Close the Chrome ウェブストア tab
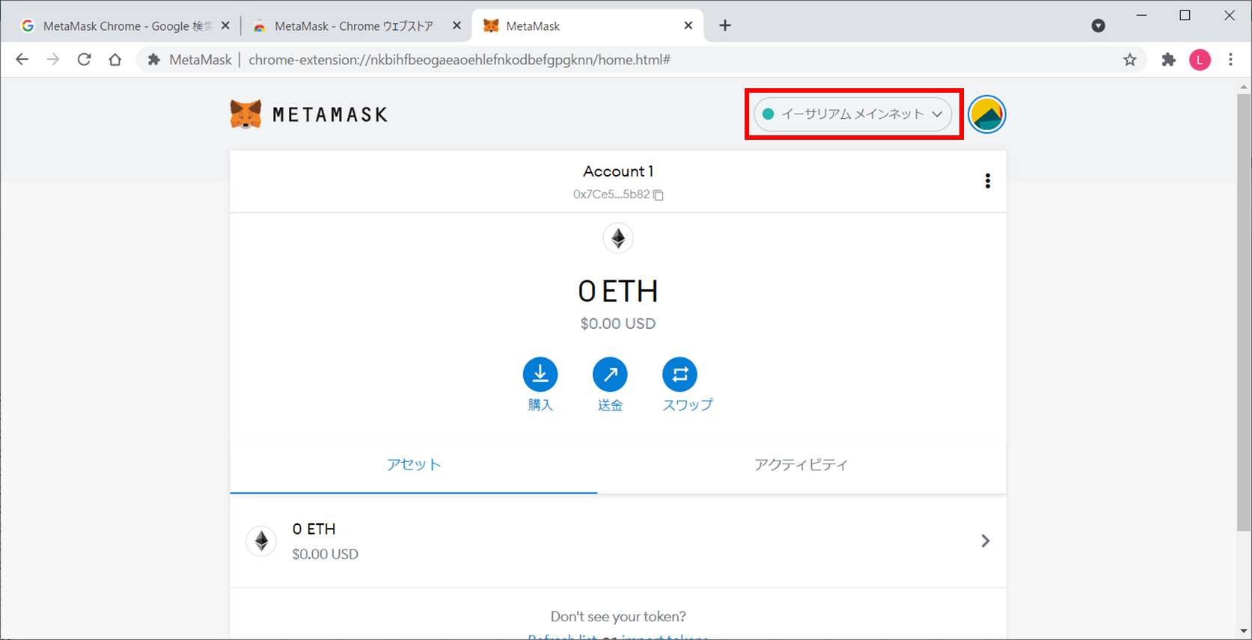Viewport: 1252px width, 640px height. (x=456, y=25)
